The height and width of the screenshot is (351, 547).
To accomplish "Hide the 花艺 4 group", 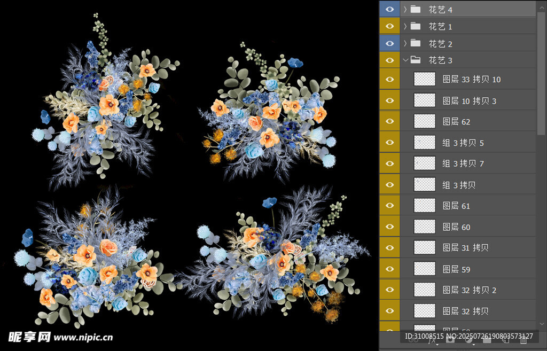I will pos(389,9).
